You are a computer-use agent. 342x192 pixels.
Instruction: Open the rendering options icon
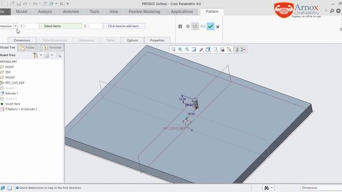tap(201, 50)
